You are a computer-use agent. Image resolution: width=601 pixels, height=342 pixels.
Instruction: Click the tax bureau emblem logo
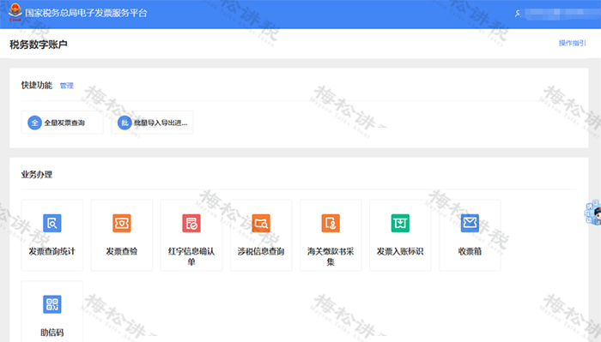15,12
